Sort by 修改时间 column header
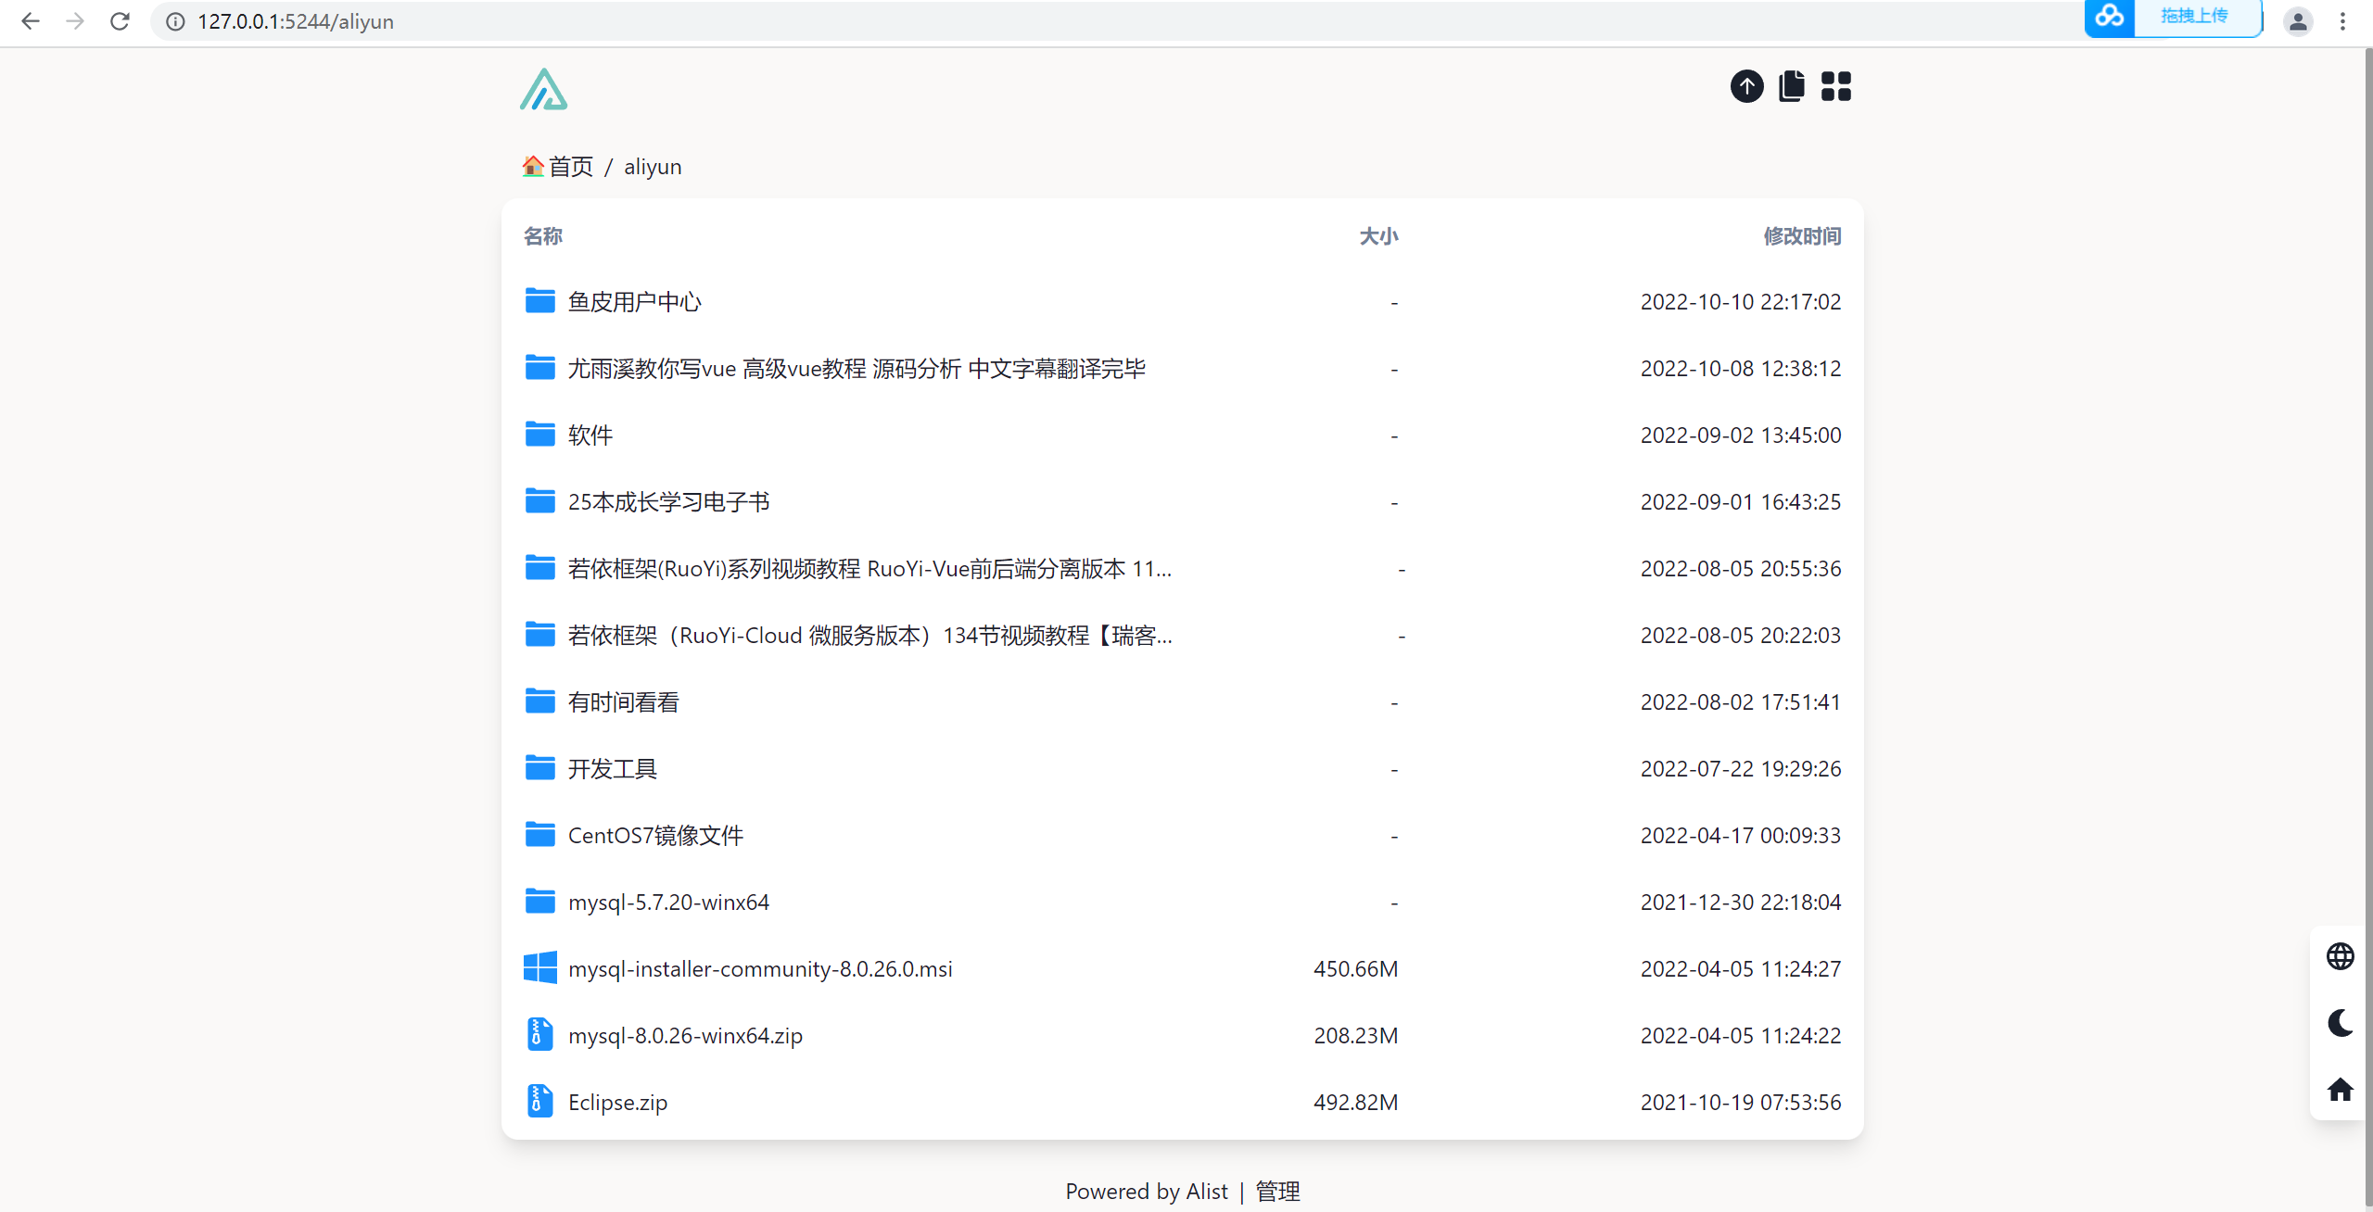2373x1212 pixels. pos(1801,236)
